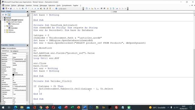Click the BackColor color swatch
The width and height of the screenshot is (195, 110).
pyautogui.click(x=13, y=59)
